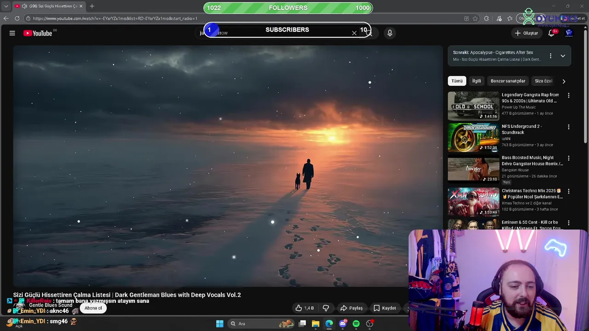Open the Power Up The Music channel
The image size is (589, 331).
[x=519, y=108]
